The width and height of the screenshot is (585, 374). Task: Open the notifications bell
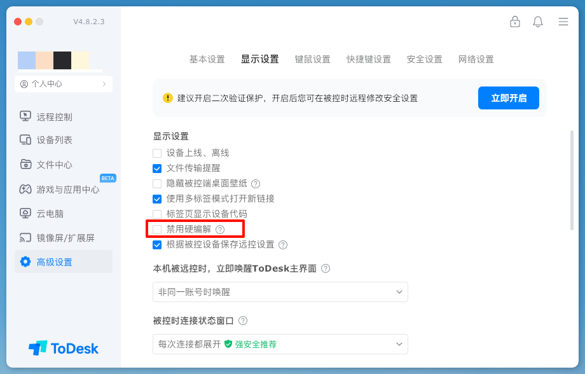538,22
